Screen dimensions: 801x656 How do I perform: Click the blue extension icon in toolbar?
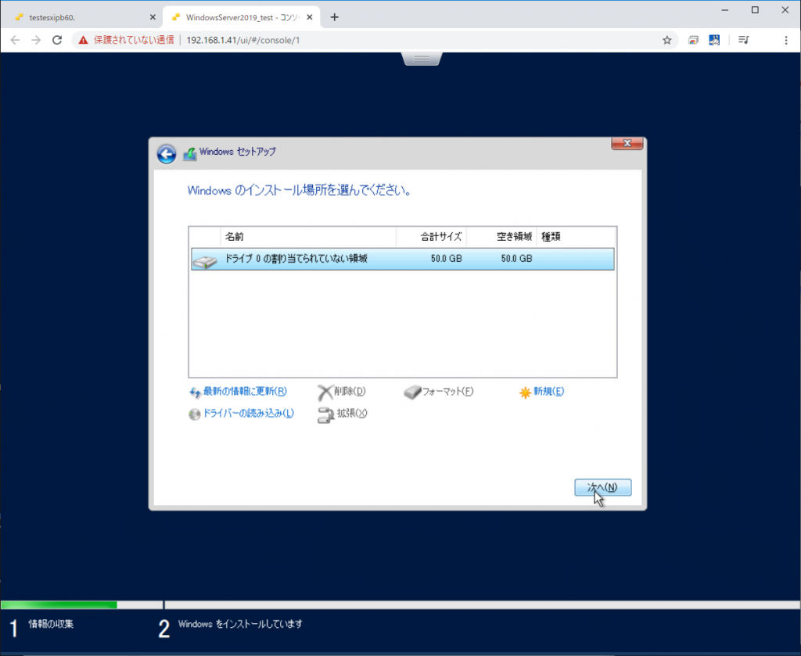click(714, 40)
